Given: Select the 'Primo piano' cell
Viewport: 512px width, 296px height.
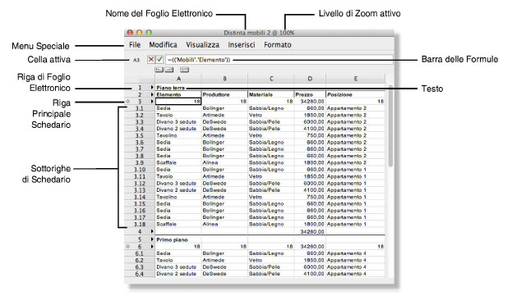Looking at the screenshot, I should tap(178, 239).
